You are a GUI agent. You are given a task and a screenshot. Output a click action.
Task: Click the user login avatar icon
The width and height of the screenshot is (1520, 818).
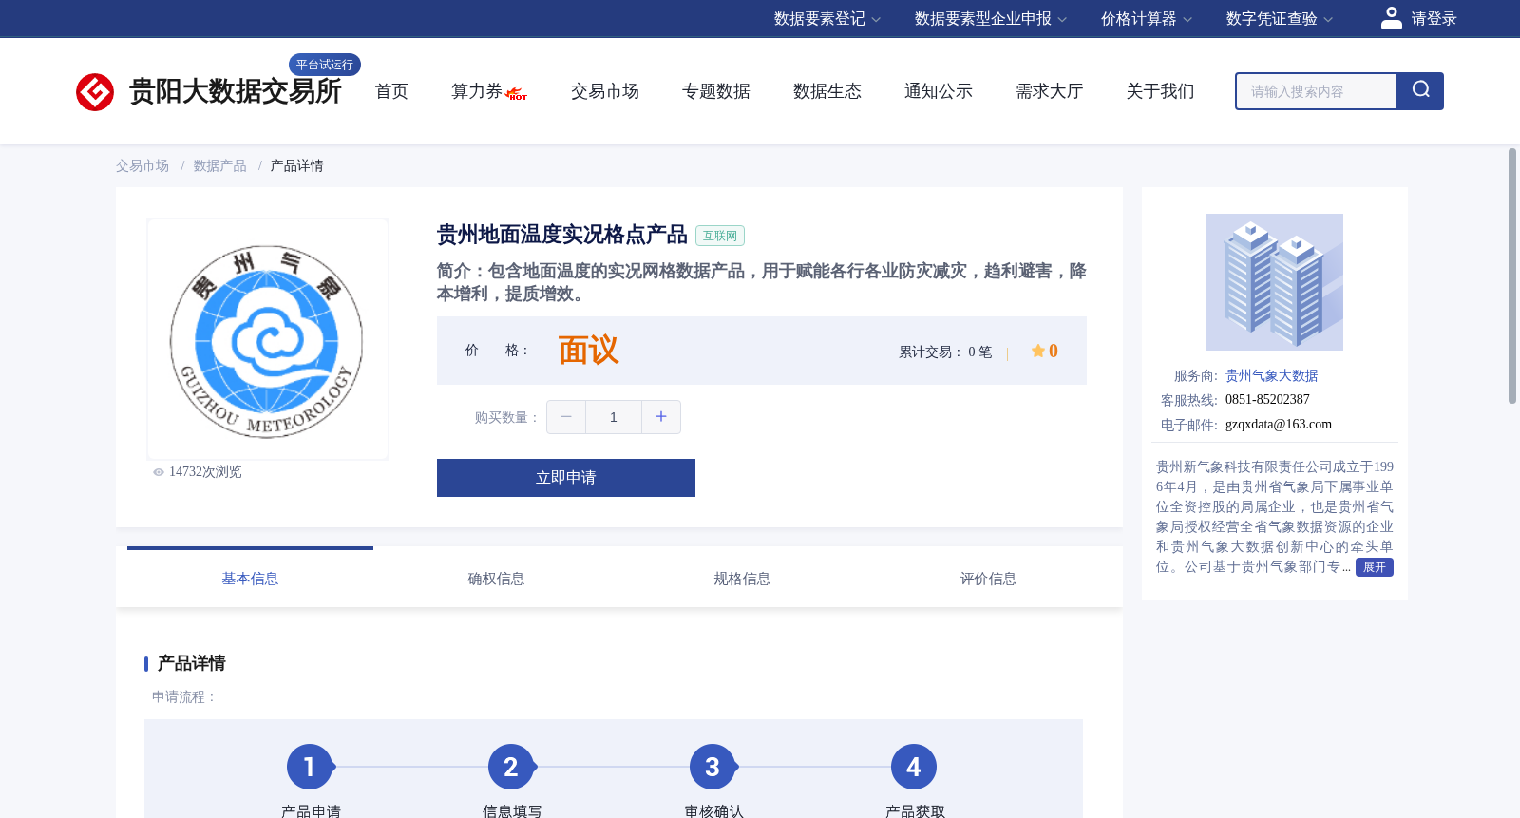tap(1391, 18)
